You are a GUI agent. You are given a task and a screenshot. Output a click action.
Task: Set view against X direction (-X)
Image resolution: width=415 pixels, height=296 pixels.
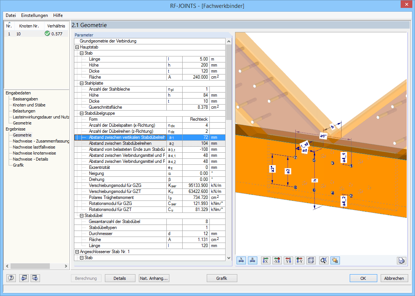point(277,260)
